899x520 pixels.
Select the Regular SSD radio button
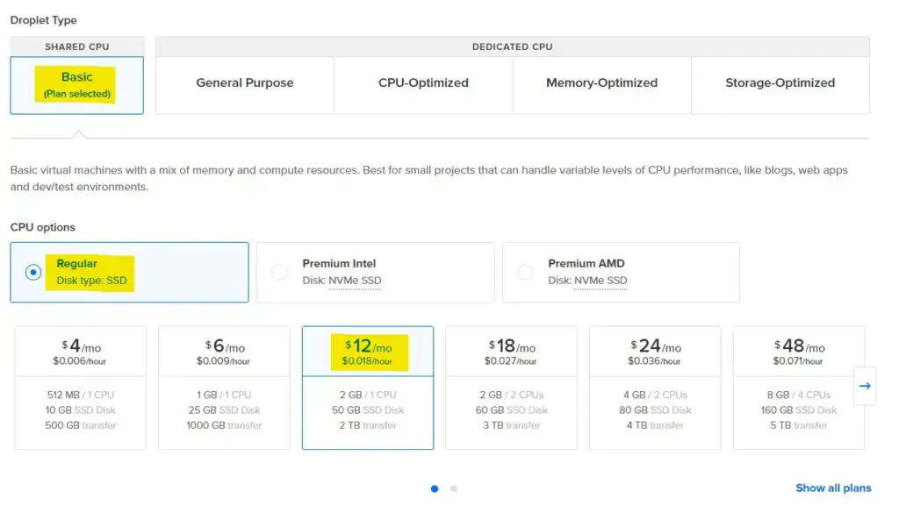pyautogui.click(x=33, y=273)
